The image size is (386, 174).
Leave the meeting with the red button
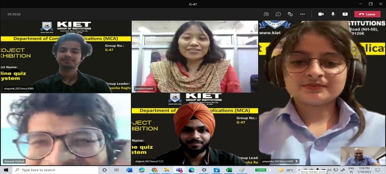coord(367,14)
